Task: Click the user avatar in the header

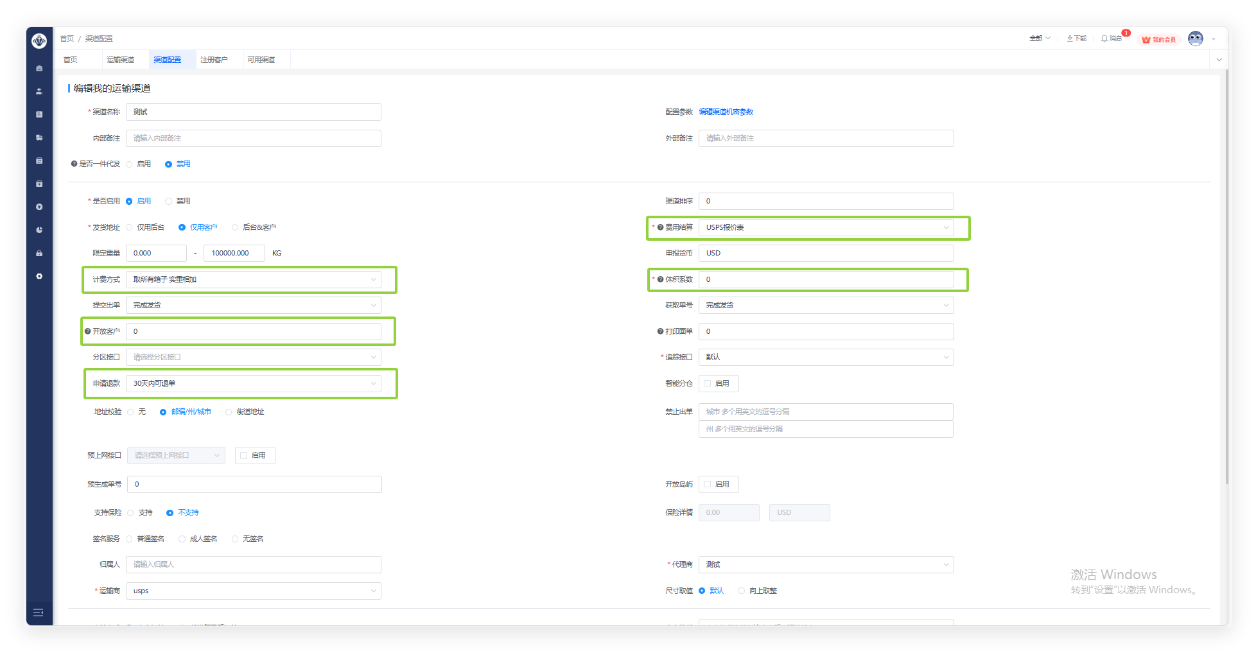Action: point(1195,39)
